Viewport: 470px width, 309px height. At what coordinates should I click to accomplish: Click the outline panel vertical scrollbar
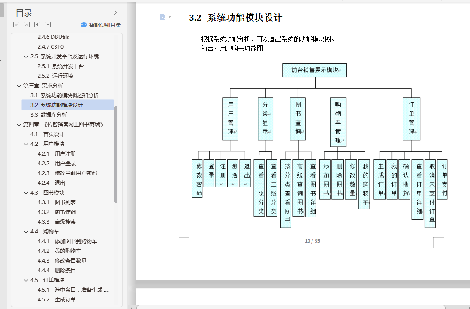(116, 155)
